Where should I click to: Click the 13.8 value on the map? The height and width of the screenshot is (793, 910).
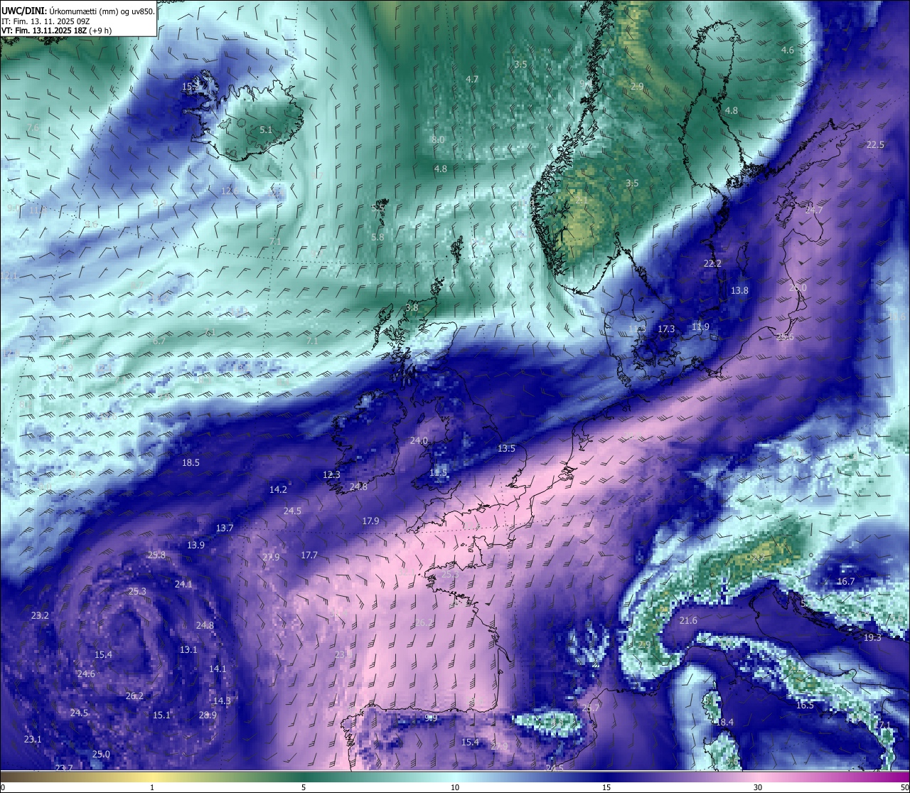(x=739, y=290)
